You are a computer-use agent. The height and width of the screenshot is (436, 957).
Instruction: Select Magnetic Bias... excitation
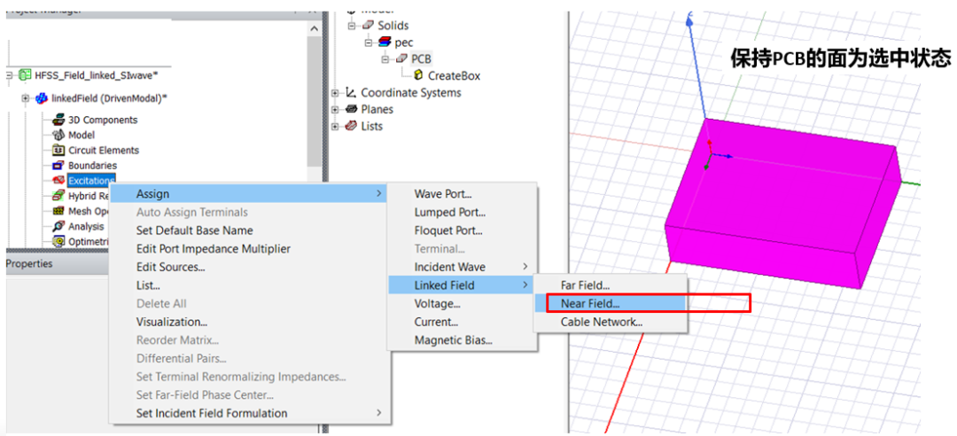coord(462,340)
